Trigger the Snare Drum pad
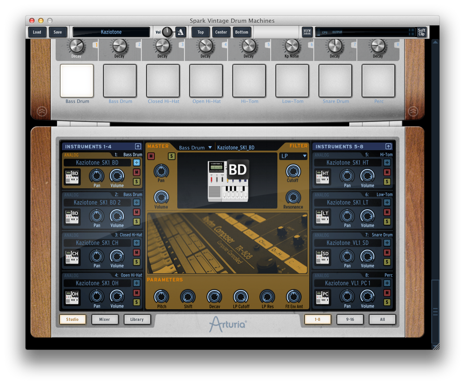Viewport: 465px width, 385px height. click(x=335, y=81)
